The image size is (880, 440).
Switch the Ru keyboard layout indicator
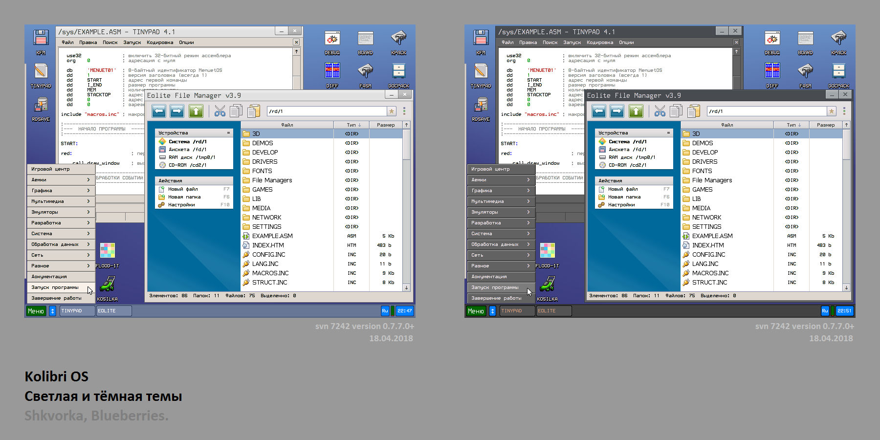tap(385, 310)
